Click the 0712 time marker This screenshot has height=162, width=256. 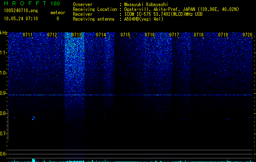coord(52,35)
